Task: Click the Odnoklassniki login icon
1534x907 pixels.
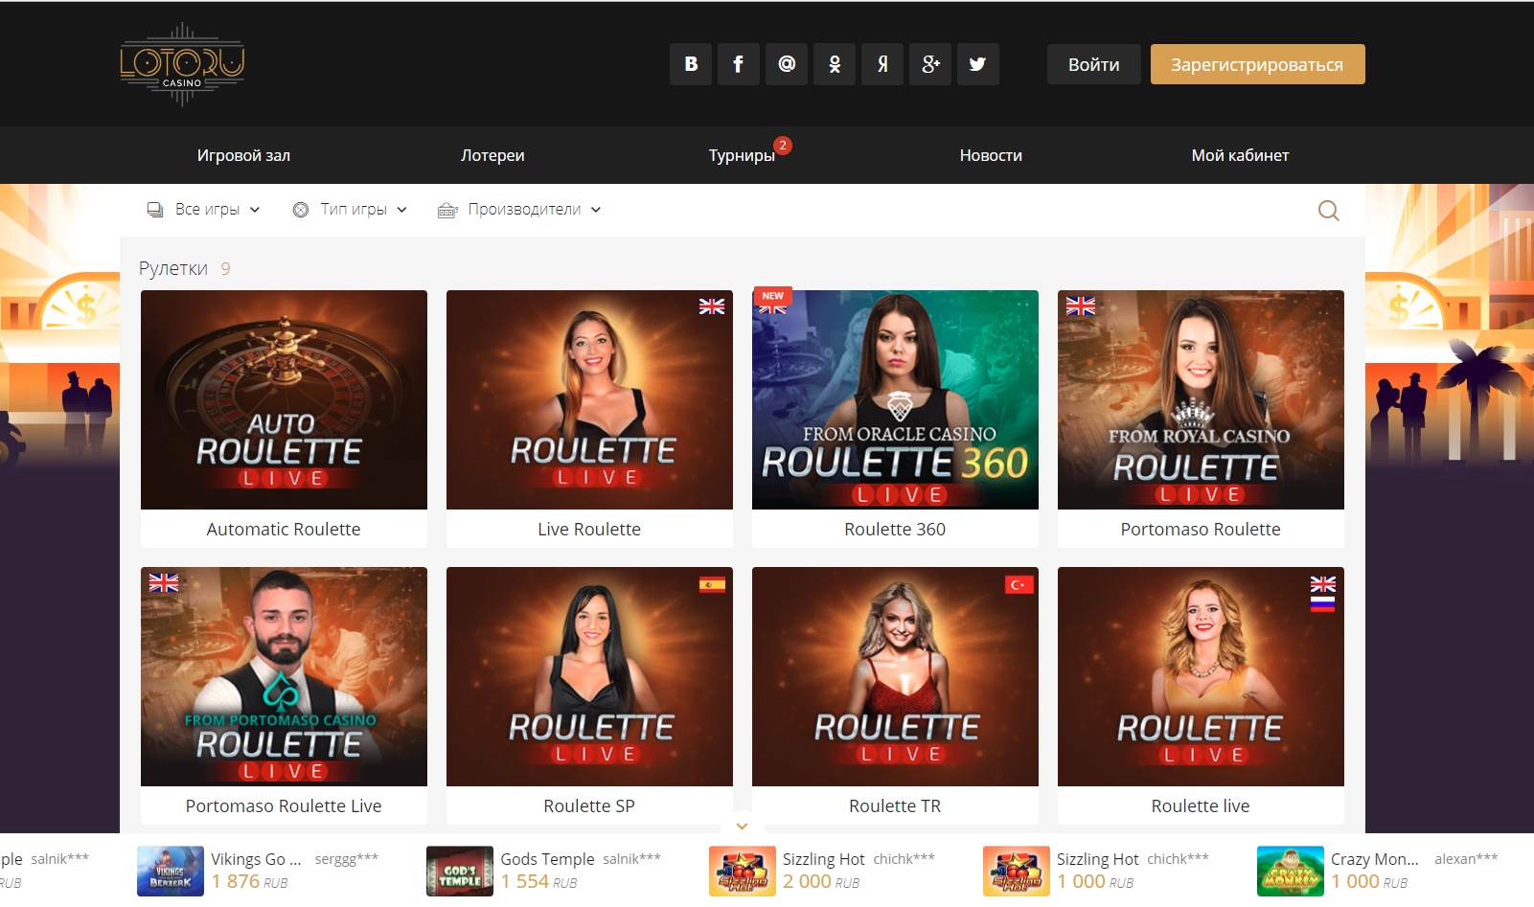Action: click(x=835, y=64)
